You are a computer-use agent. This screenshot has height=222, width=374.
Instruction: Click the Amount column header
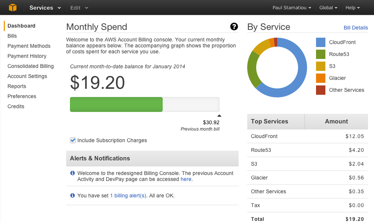[x=336, y=121]
